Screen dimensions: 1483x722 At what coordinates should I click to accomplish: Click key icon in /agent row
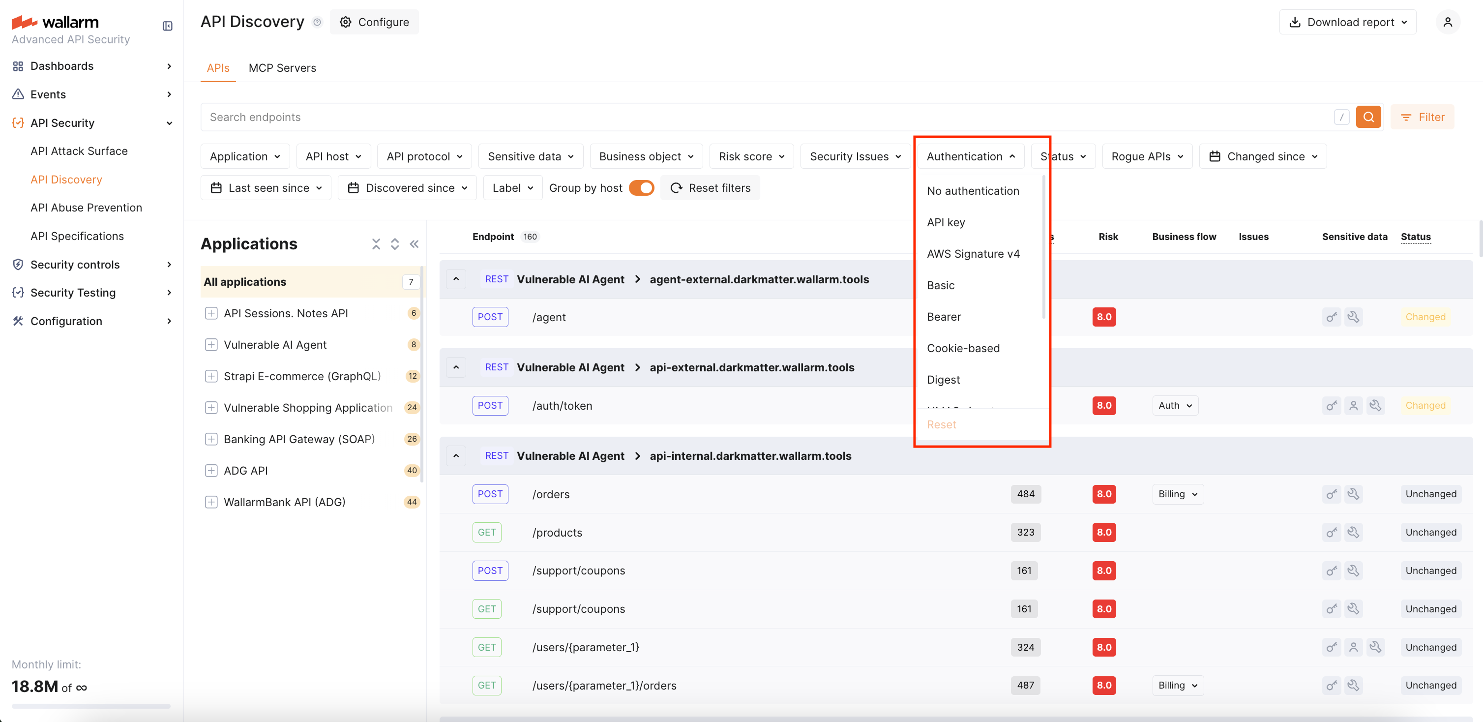point(1331,317)
